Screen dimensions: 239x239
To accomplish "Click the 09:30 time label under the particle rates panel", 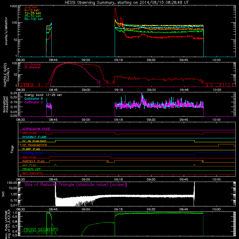I will point(151,90).
